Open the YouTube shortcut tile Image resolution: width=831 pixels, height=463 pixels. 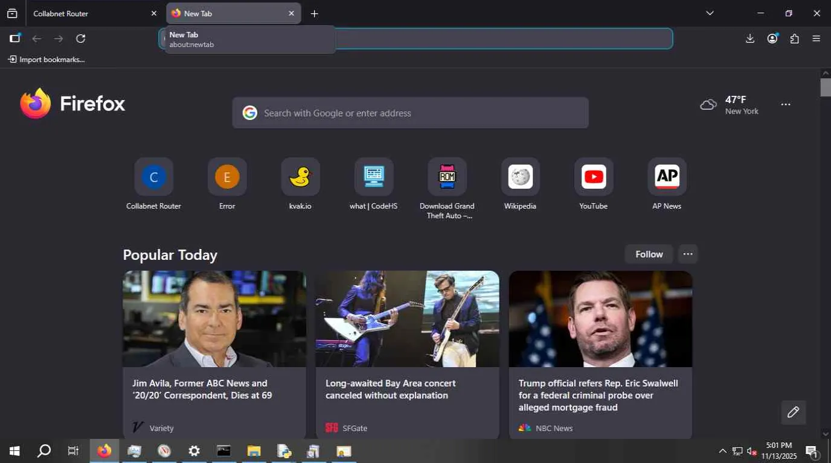(x=593, y=184)
